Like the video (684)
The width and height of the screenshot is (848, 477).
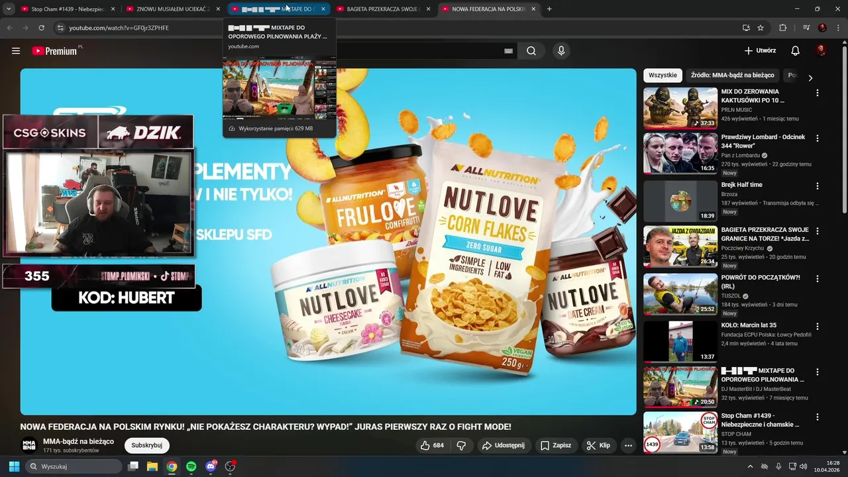432,445
